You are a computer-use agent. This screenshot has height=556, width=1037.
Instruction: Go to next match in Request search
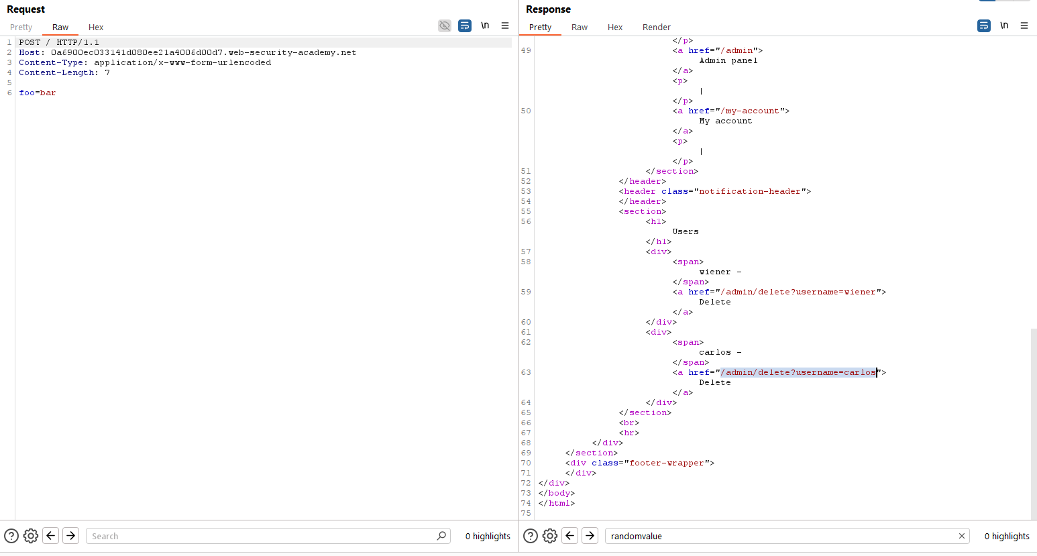(71, 535)
